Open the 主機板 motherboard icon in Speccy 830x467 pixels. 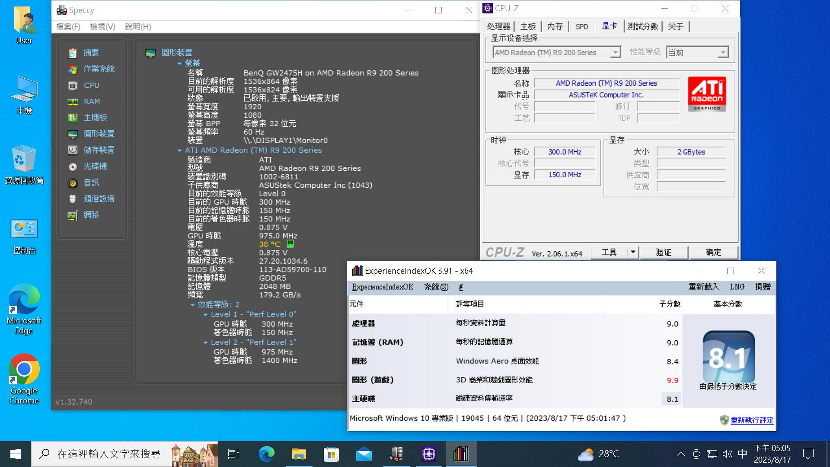coord(73,118)
